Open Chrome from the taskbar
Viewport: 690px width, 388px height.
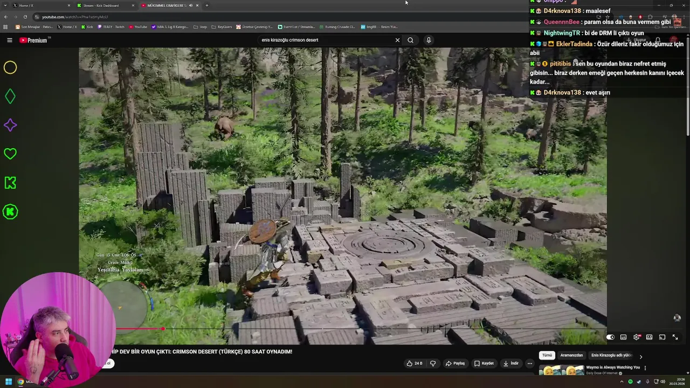pyautogui.click(x=20, y=382)
